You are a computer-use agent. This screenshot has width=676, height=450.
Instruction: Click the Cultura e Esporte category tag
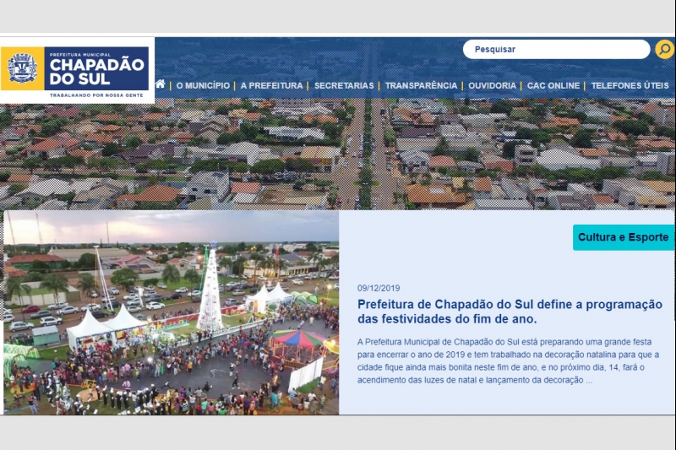624,237
